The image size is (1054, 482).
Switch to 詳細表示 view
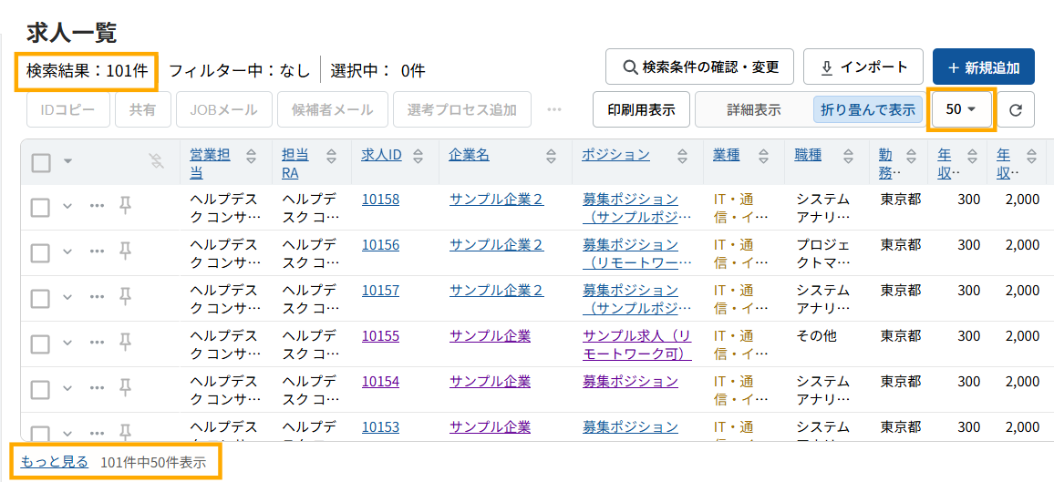(x=753, y=110)
